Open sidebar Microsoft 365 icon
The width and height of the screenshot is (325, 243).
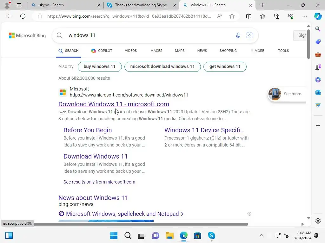pyautogui.click(x=318, y=79)
